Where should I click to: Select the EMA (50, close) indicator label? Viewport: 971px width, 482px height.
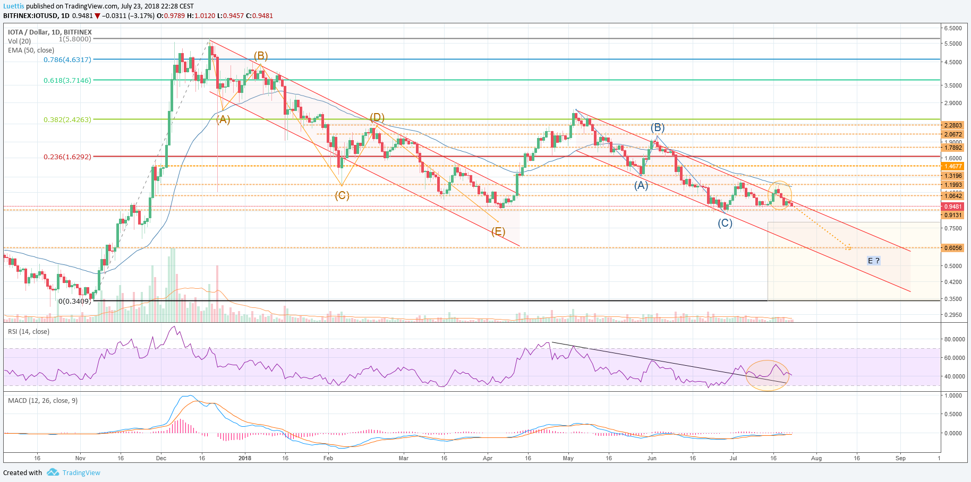point(31,50)
